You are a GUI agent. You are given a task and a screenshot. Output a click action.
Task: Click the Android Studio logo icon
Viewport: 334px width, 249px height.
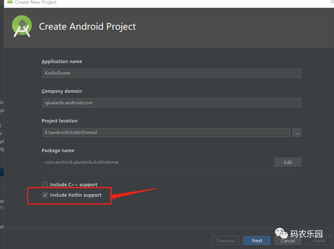(22, 26)
